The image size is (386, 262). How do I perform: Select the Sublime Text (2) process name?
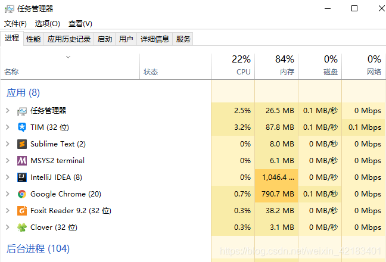(x=58, y=144)
